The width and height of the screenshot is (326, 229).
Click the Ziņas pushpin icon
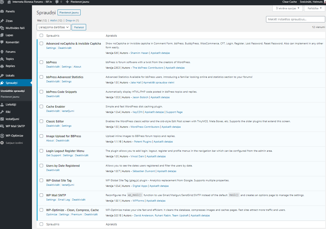(x=2, y=21)
